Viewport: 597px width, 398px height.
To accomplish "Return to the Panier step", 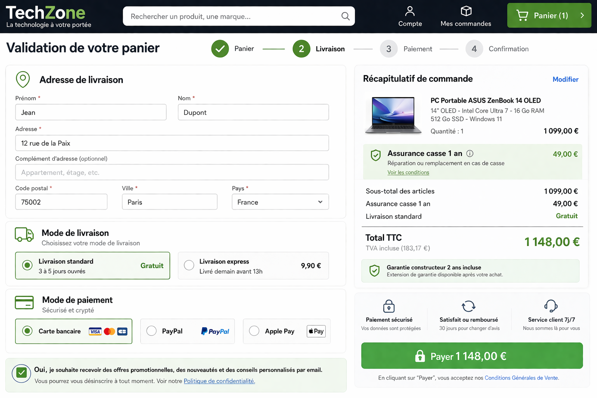I will (x=220, y=49).
